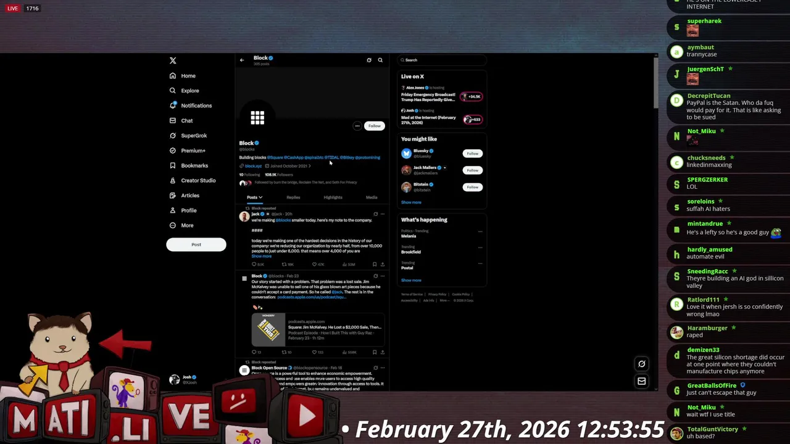Open Josh account switcher at sidebar bottom
The image size is (790, 444).
[183, 379]
